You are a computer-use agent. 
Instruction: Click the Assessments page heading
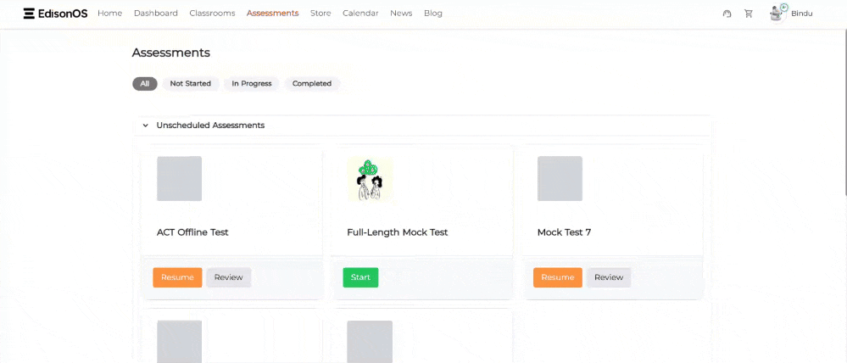coord(170,53)
